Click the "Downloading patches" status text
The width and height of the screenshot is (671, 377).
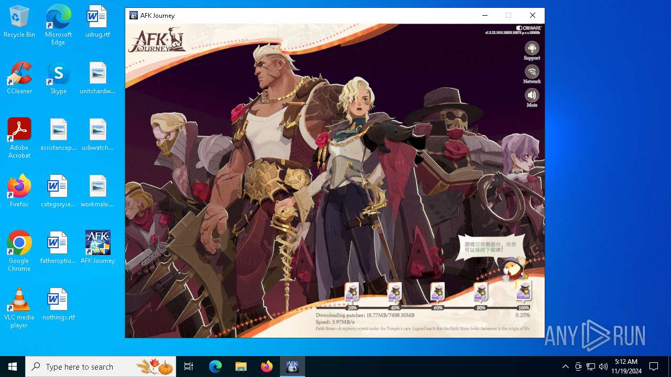(x=365, y=315)
